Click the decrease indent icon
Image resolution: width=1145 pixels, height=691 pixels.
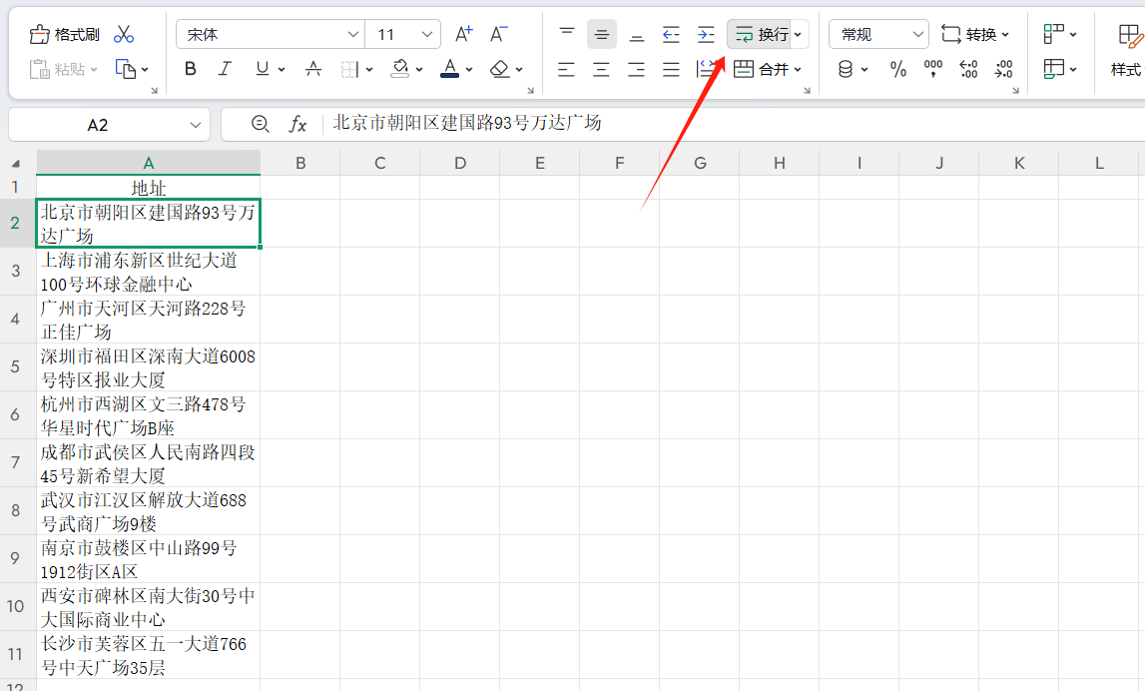[671, 35]
